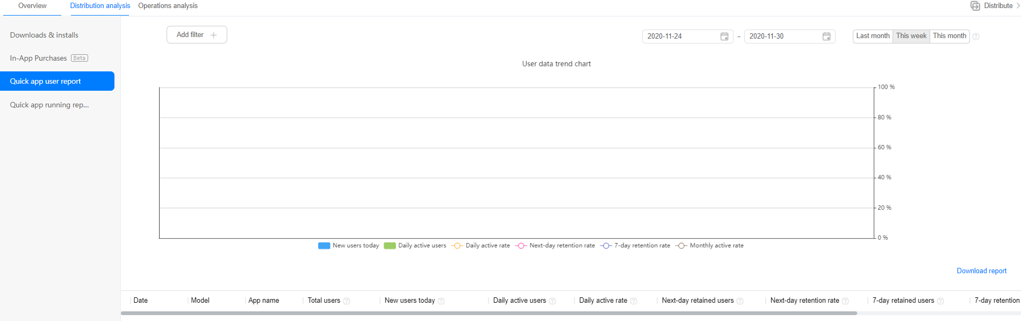Click the start date input field
Screen dimensions: 1021x321
[x=680, y=37]
